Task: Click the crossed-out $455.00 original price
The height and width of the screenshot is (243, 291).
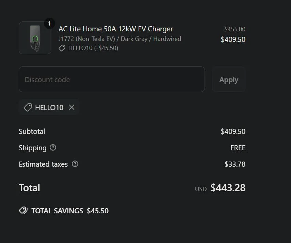Action: pyautogui.click(x=235, y=29)
